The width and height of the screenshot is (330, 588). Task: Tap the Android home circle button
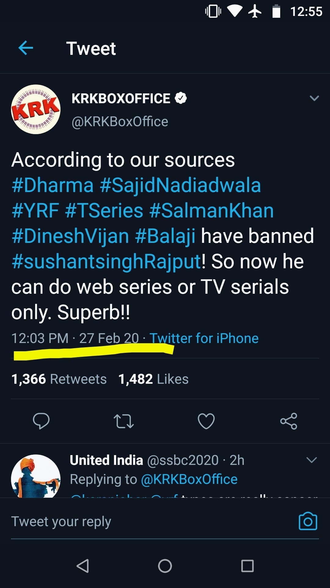165,566
